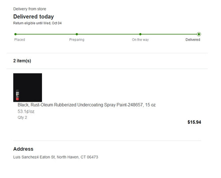Click the Preparing progress dot
Viewport: 221px width, 178px height.
coord(77,34)
